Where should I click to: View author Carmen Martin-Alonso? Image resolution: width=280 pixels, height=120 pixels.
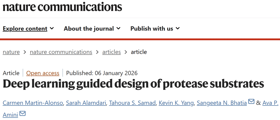click(x=33, y=103)
